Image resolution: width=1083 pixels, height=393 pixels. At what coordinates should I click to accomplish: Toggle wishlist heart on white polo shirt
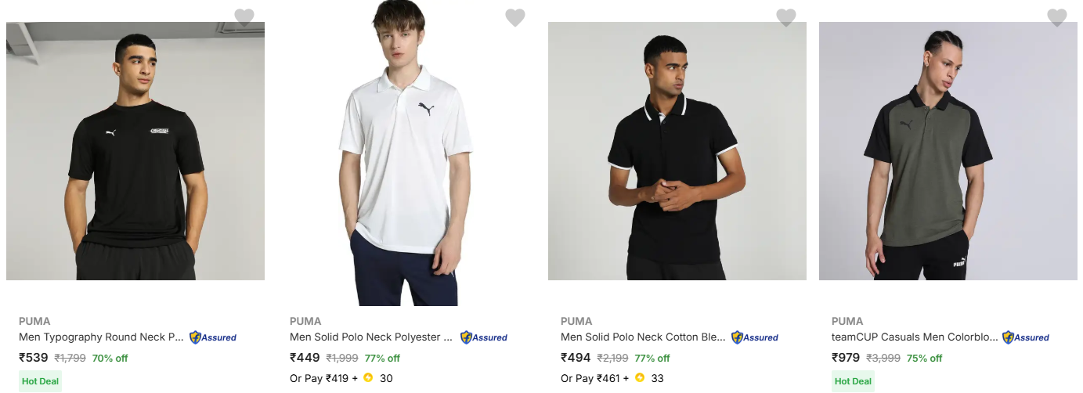(x=515, y=17)
